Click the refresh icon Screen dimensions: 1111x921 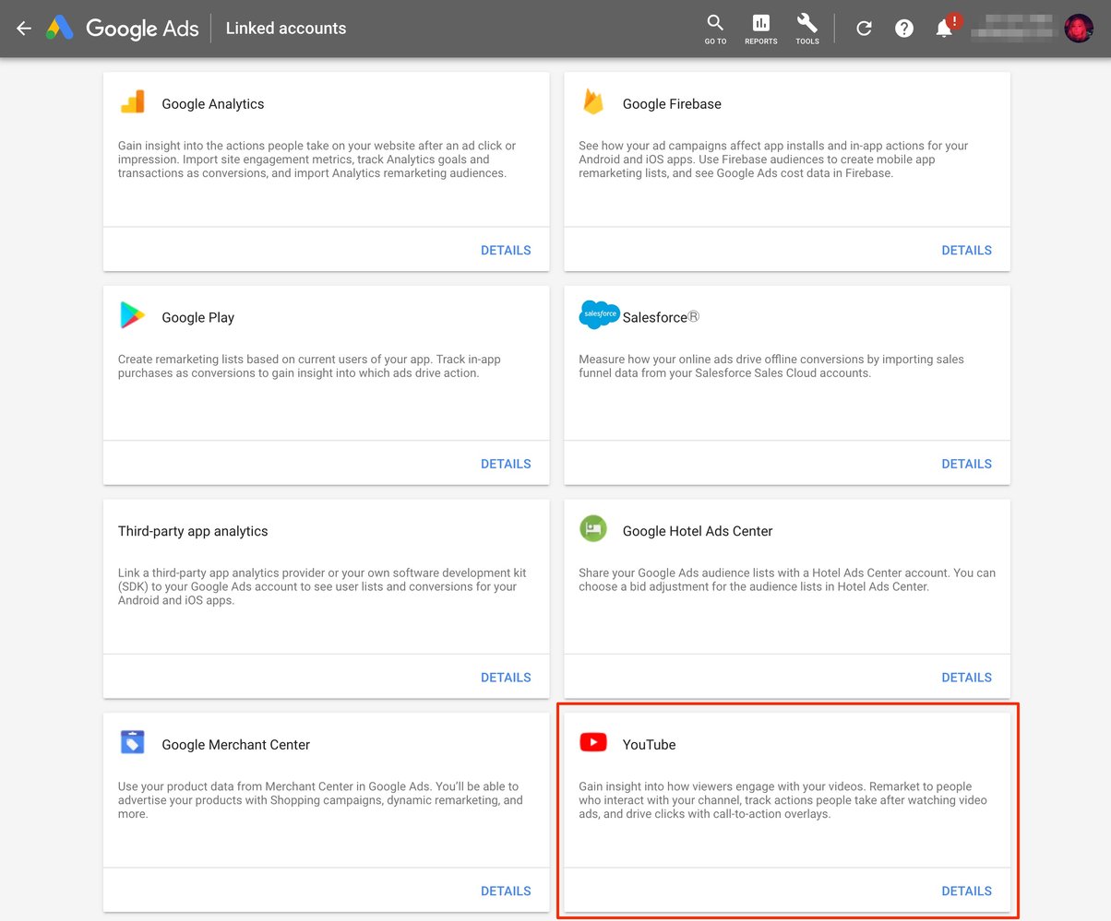[864, 29]
